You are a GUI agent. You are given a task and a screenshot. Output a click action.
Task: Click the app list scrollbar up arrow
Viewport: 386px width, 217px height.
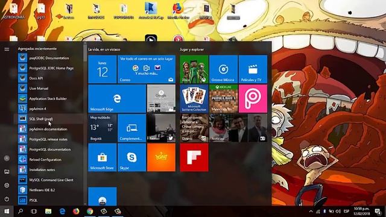(85, 43)
